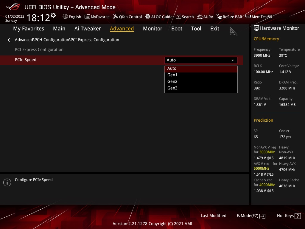Open Qfan Control
This screenshot has width=305, height=229.
coord(127,17)
